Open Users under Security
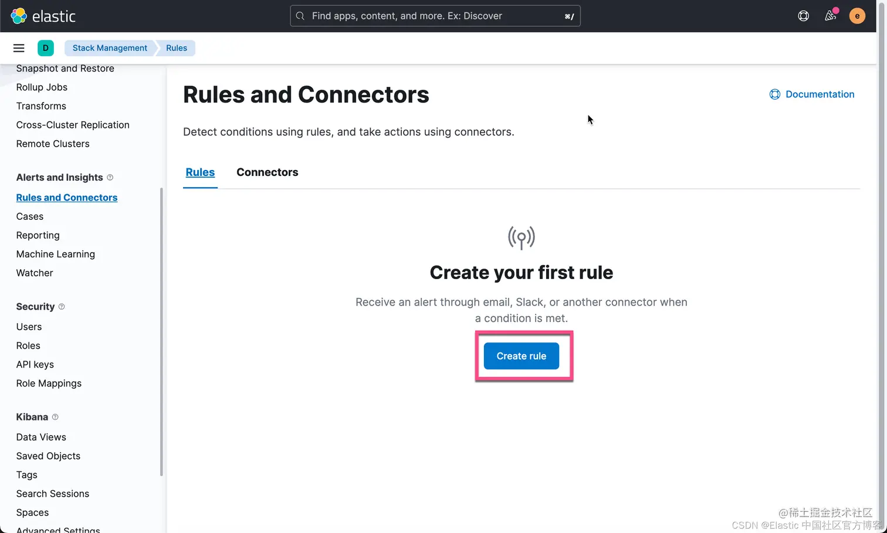 [x=29, y=327]
